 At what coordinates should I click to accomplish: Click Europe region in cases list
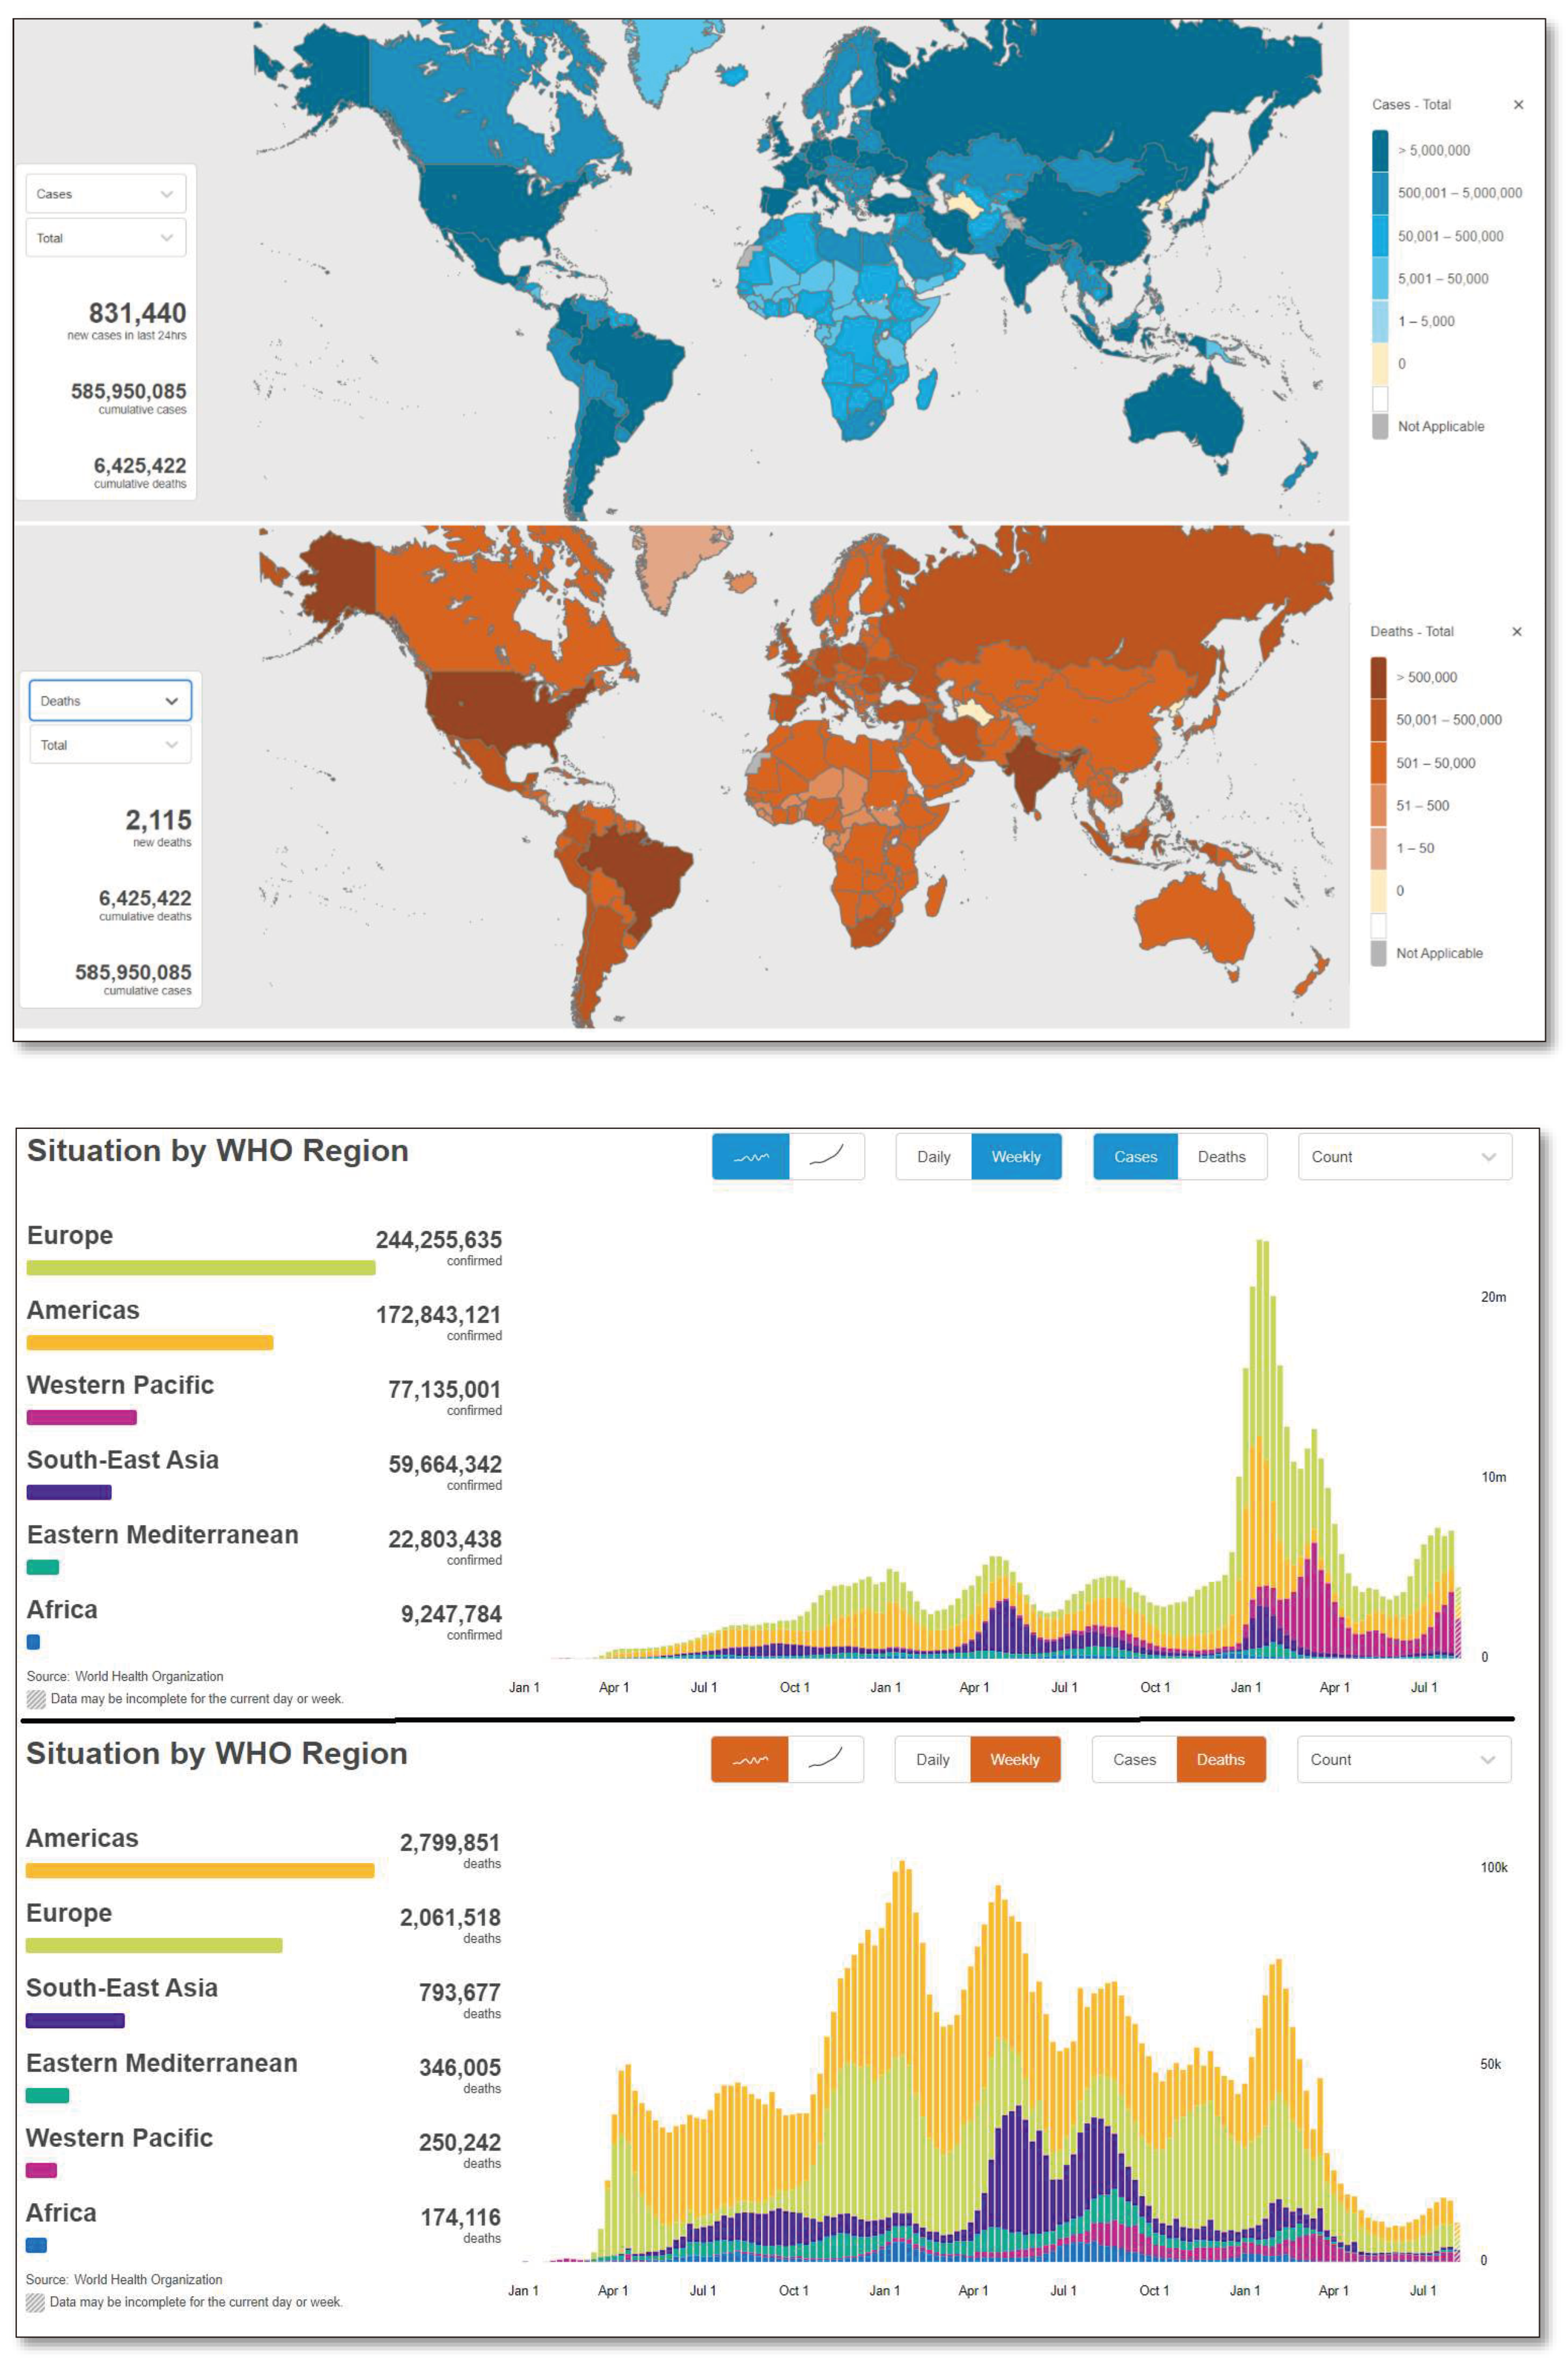click(x=70, y=1236)
